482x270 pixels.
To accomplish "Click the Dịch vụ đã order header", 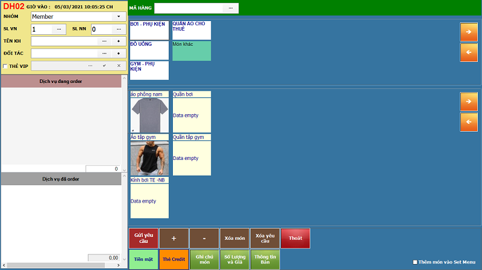I will pyautogui.click(x=61, y=179).
